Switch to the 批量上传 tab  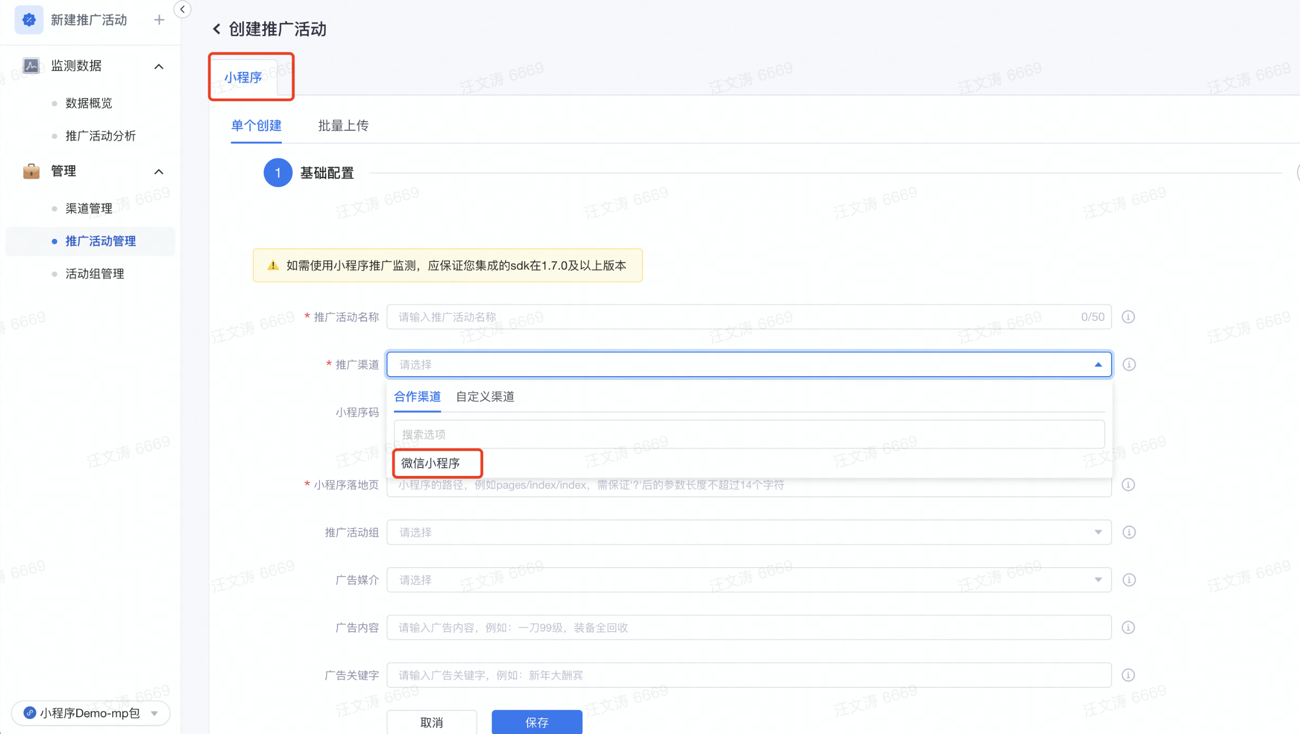tap(344, 126)
